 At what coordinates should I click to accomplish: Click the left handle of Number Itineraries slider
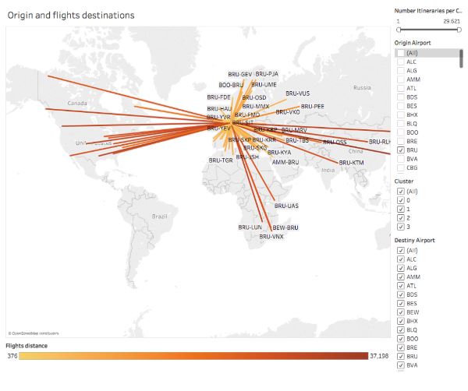(399, 30)
